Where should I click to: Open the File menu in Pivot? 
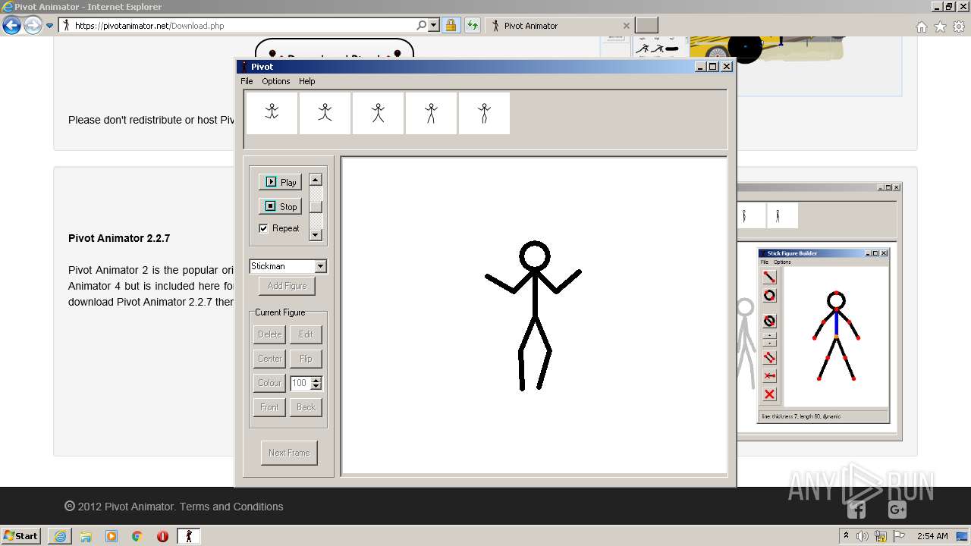247,81
